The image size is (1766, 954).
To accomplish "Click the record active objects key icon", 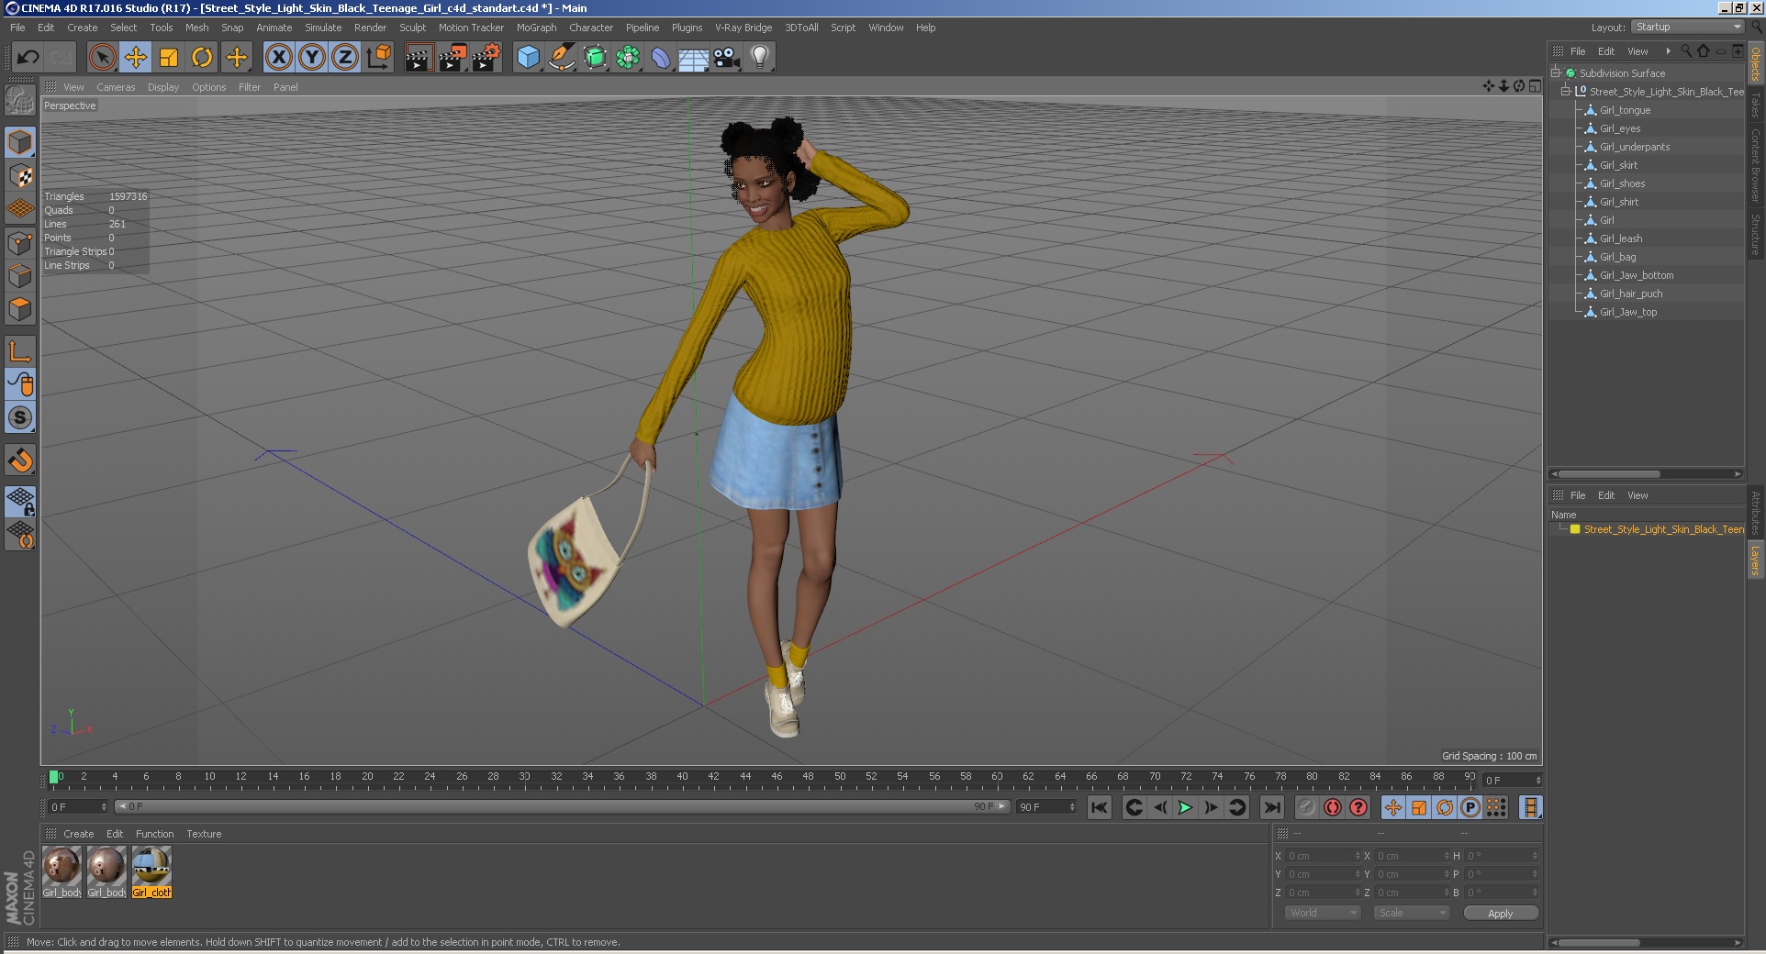I will tap(1307, 807).
